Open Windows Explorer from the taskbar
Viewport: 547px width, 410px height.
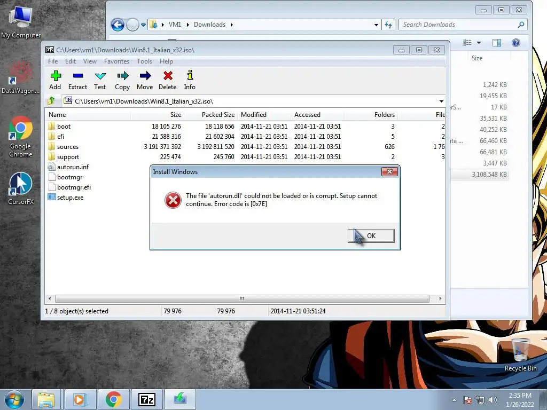click(47, 399)
